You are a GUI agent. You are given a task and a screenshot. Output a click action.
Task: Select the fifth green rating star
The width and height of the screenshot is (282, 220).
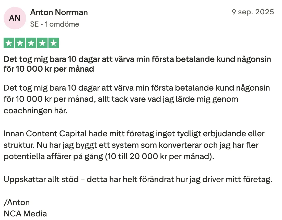[x=53, y=43]
